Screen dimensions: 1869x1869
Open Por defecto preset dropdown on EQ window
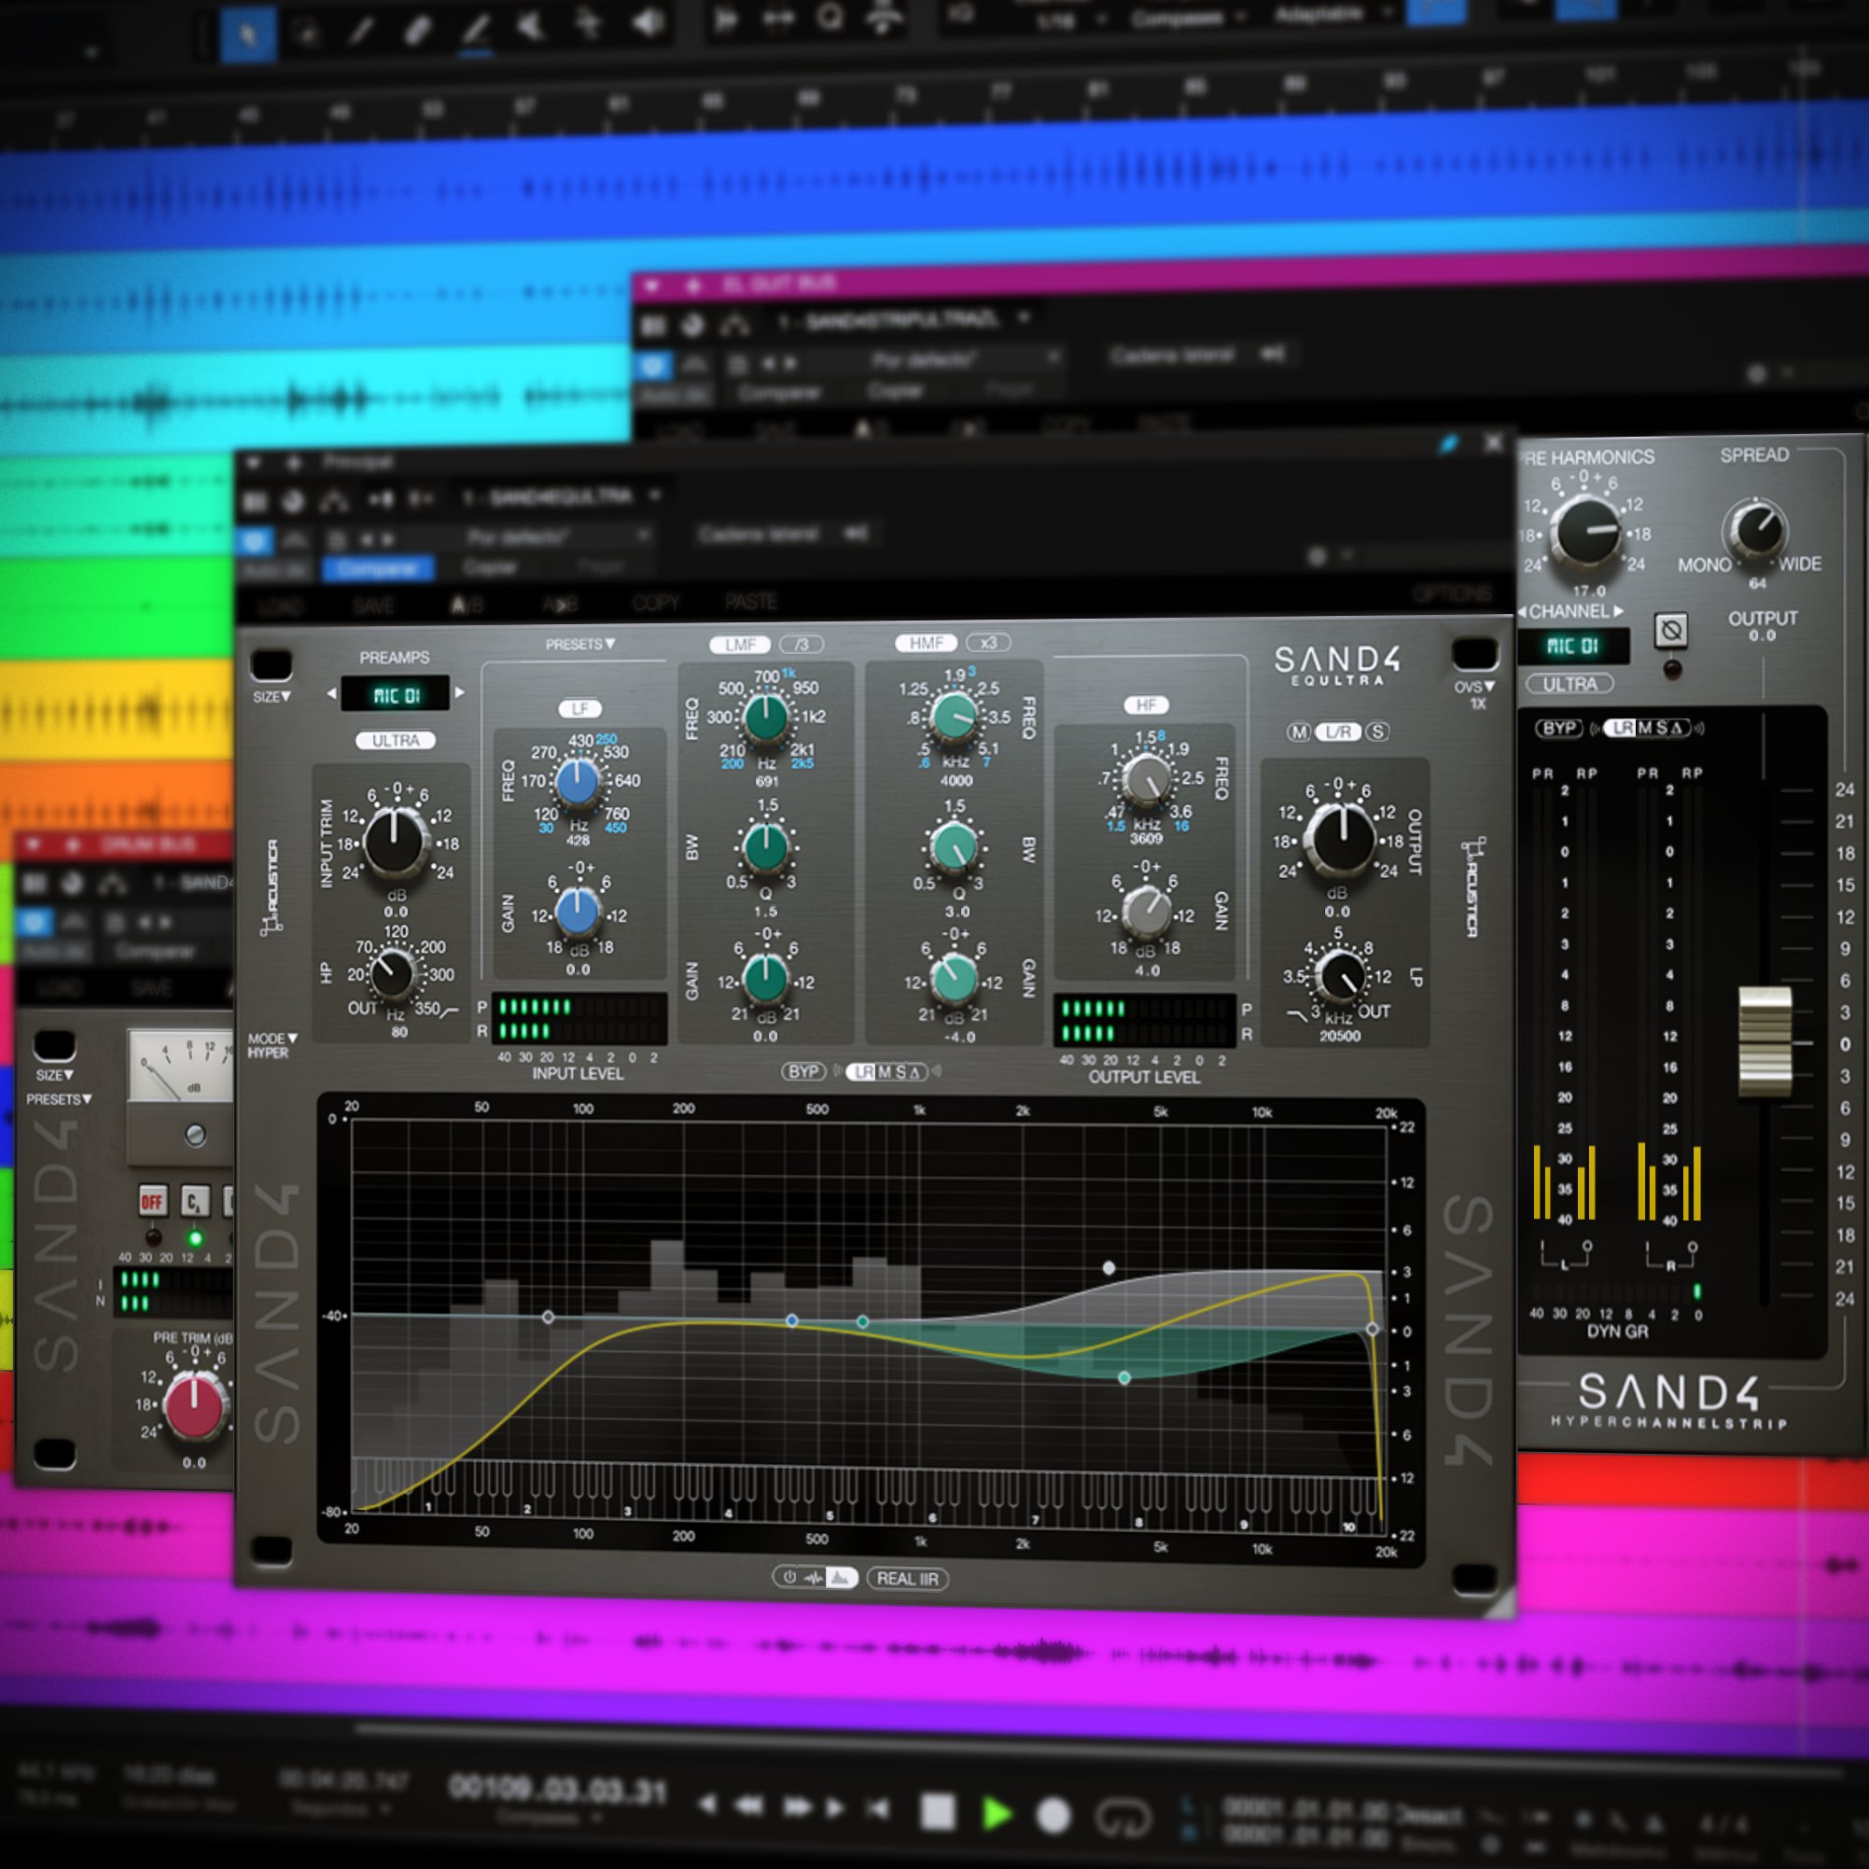pos(558,536)
